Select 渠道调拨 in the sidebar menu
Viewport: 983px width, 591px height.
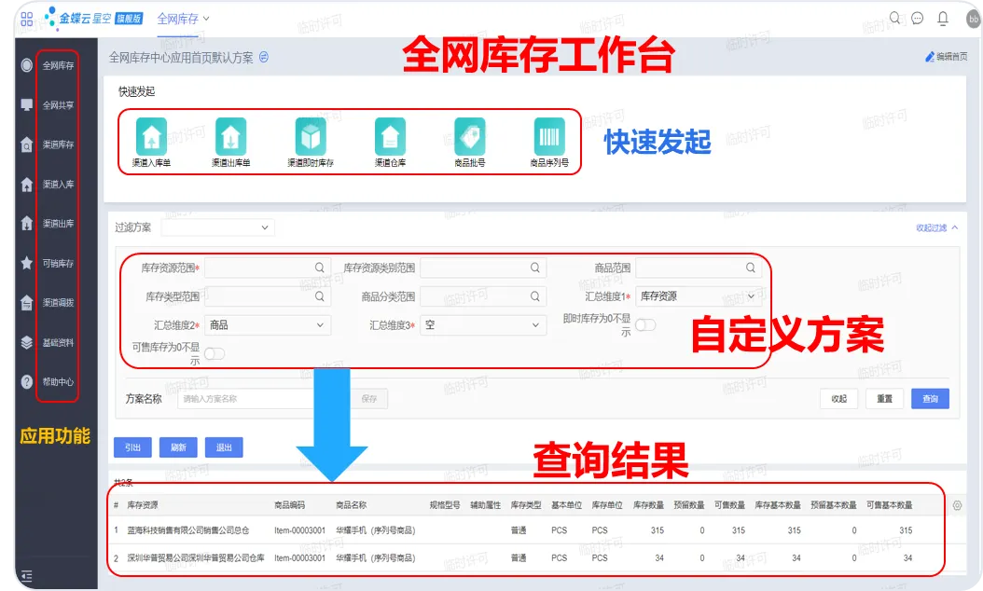58,303
